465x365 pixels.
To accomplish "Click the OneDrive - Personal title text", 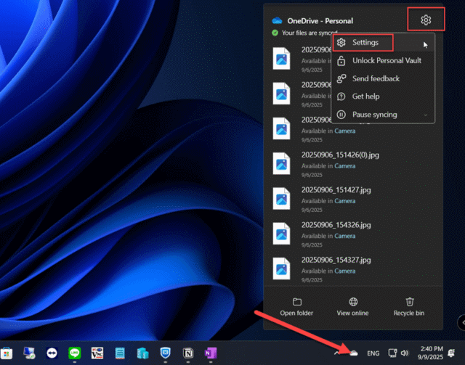I will pos(320,21).
